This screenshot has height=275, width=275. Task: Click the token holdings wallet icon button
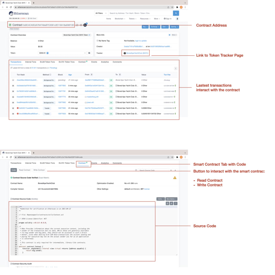89,53
